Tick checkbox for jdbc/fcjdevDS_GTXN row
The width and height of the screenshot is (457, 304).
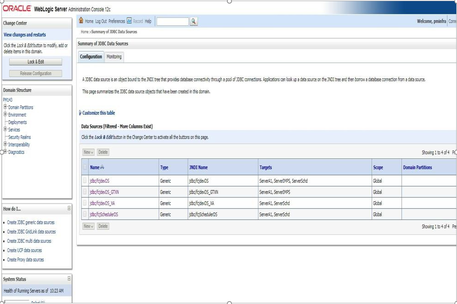[85, 192]
